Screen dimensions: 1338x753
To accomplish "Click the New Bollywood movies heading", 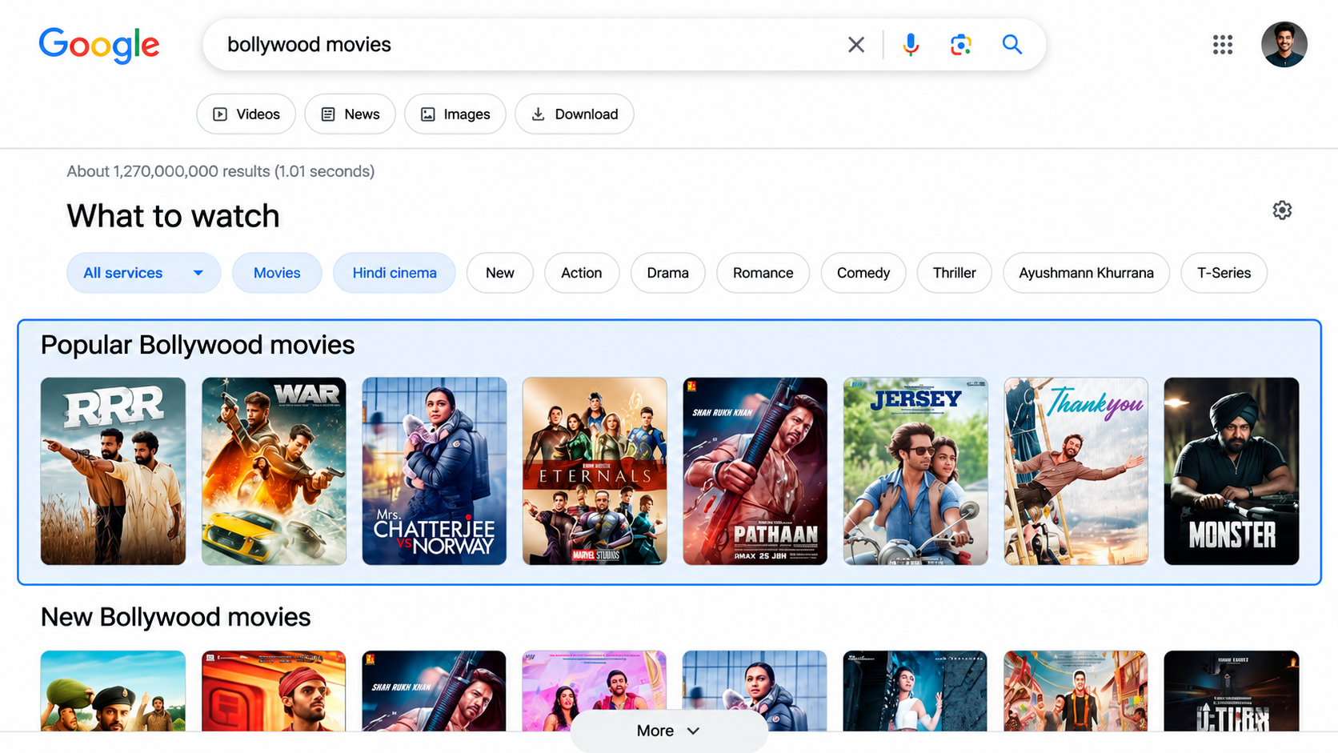I will coord(176,617).
